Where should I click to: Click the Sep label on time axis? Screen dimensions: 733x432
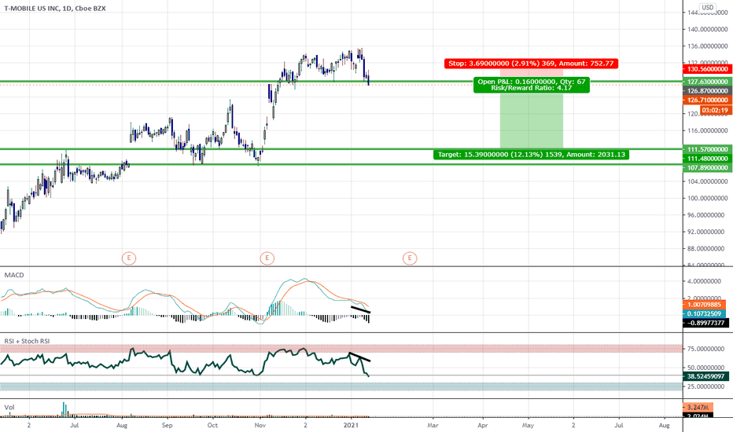(167, 426)
